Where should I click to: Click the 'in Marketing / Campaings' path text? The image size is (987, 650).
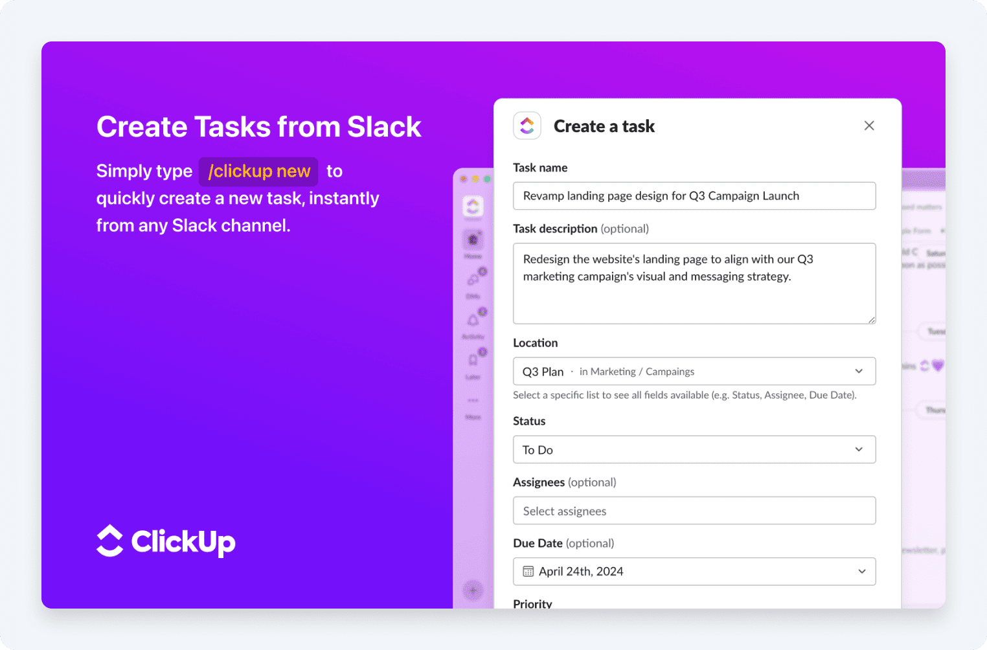click(x=637, y=372)
